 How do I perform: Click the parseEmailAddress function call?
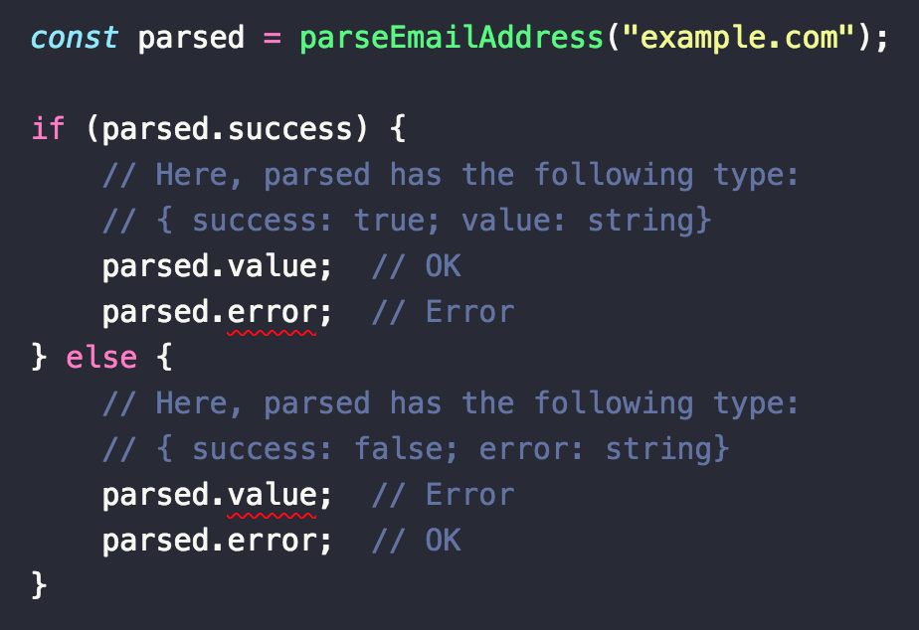coord(452,38)
